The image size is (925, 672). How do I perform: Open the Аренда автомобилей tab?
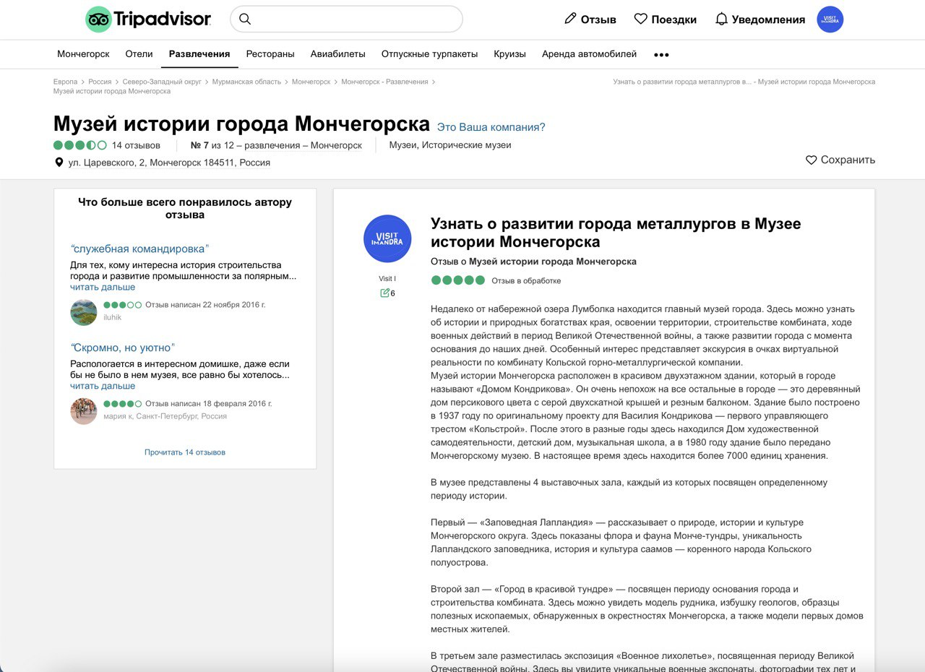[590, 53]
